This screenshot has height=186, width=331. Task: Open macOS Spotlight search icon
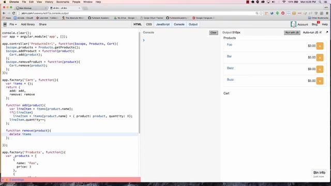[320, 2]
